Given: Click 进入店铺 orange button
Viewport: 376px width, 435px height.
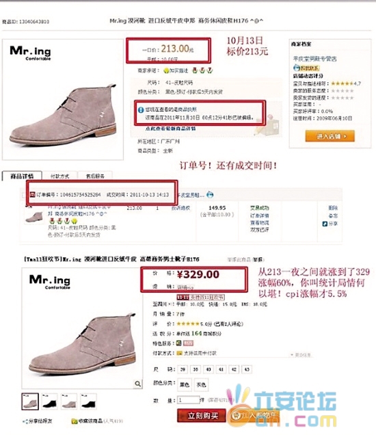Looking at the screenshot, I should pyautogui.click(x=330, y=136).
